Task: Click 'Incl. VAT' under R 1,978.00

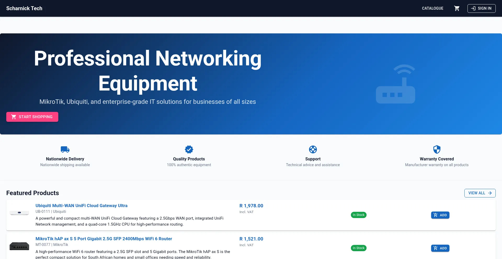Action: click(x=247, y=212)
